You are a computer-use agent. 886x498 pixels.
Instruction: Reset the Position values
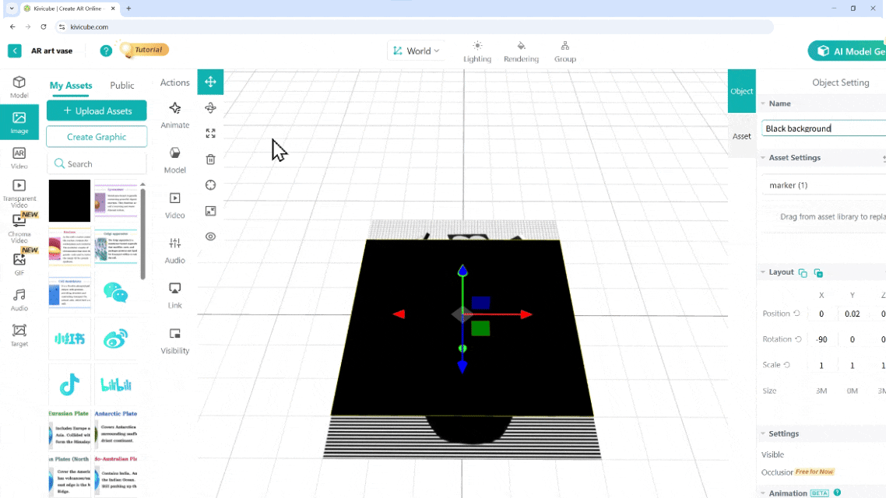(x=796, y=314)
